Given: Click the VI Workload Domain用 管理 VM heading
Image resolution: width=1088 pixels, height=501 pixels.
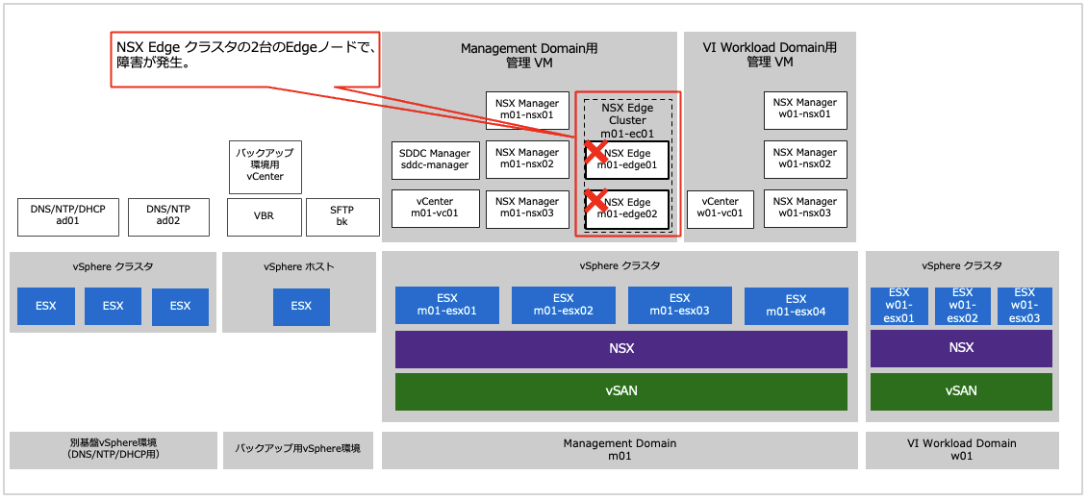Looking at the screenshot, I should [x=770, y=56].
